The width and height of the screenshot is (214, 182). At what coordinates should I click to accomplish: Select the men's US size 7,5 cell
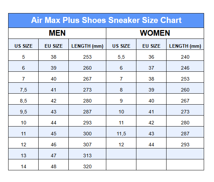[x=23, y=90]
